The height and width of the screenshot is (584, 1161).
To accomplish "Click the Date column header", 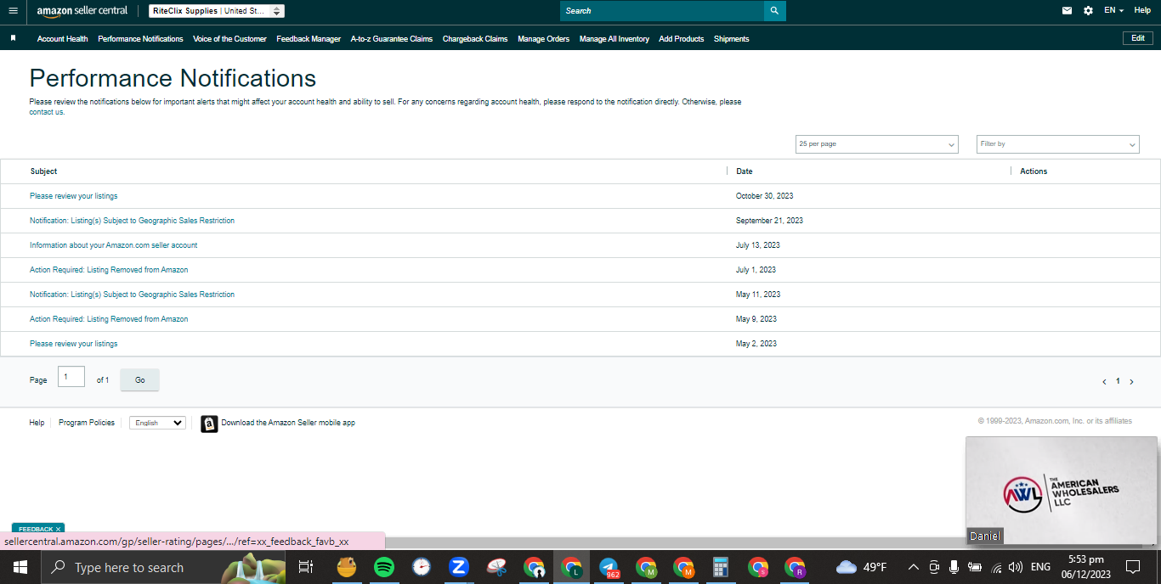I will [x=745, y=171].
